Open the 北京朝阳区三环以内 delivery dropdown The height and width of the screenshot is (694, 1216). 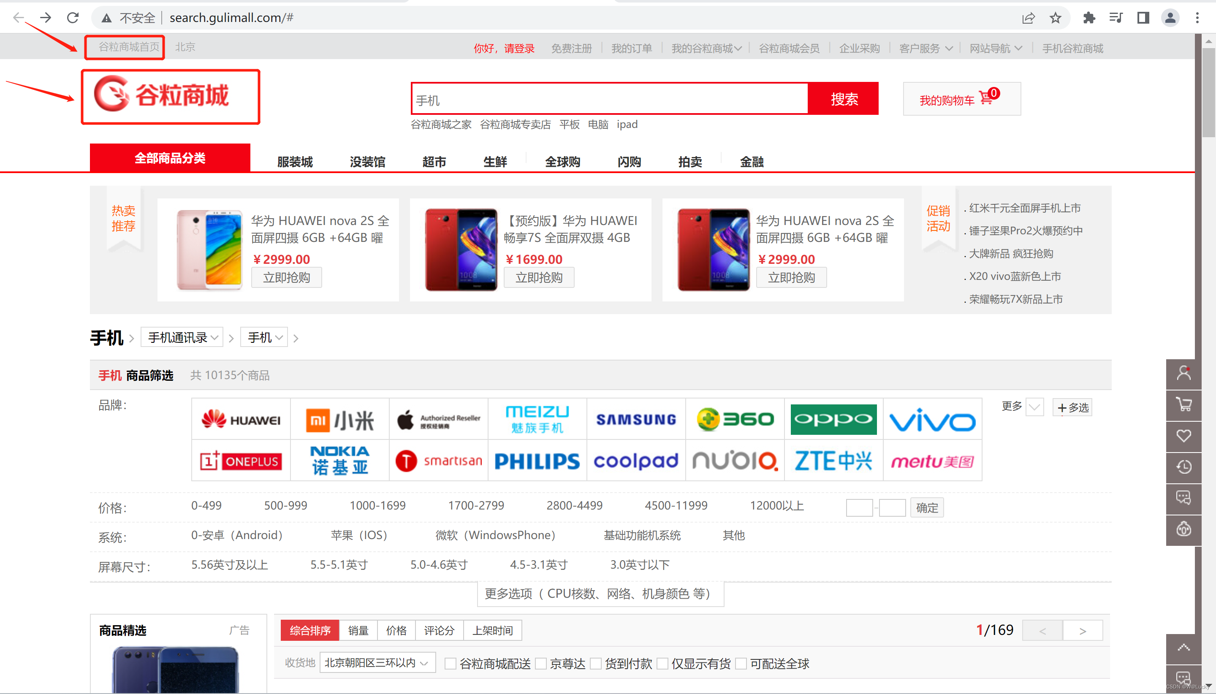click(377, 663)
